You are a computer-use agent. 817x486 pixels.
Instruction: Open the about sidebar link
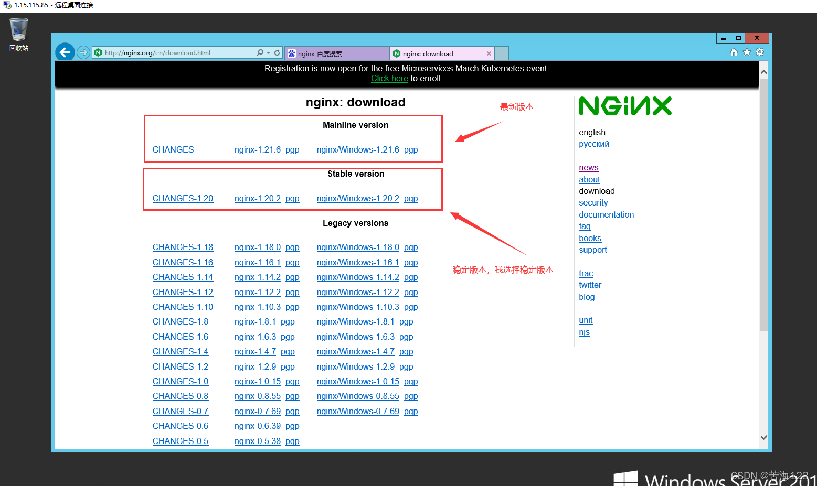(589, 179)
